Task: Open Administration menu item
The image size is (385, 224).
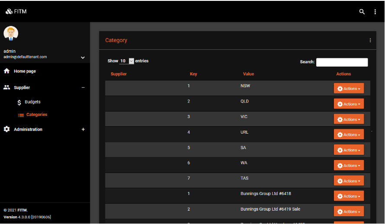Action: [28, 129]
